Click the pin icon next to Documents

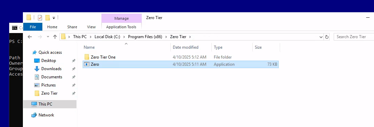pyautogui.click(x=74, y=77)
